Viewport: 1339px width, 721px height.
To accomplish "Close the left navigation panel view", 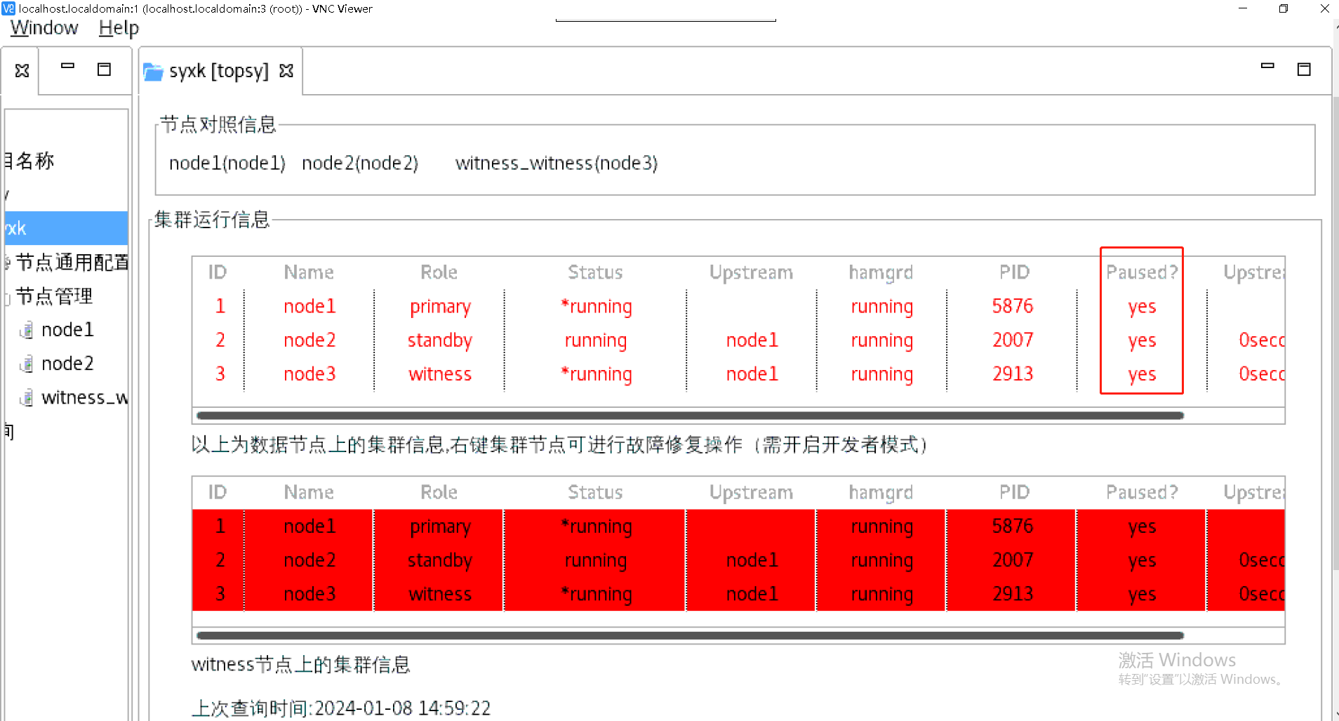I will [x=22, y=70].
